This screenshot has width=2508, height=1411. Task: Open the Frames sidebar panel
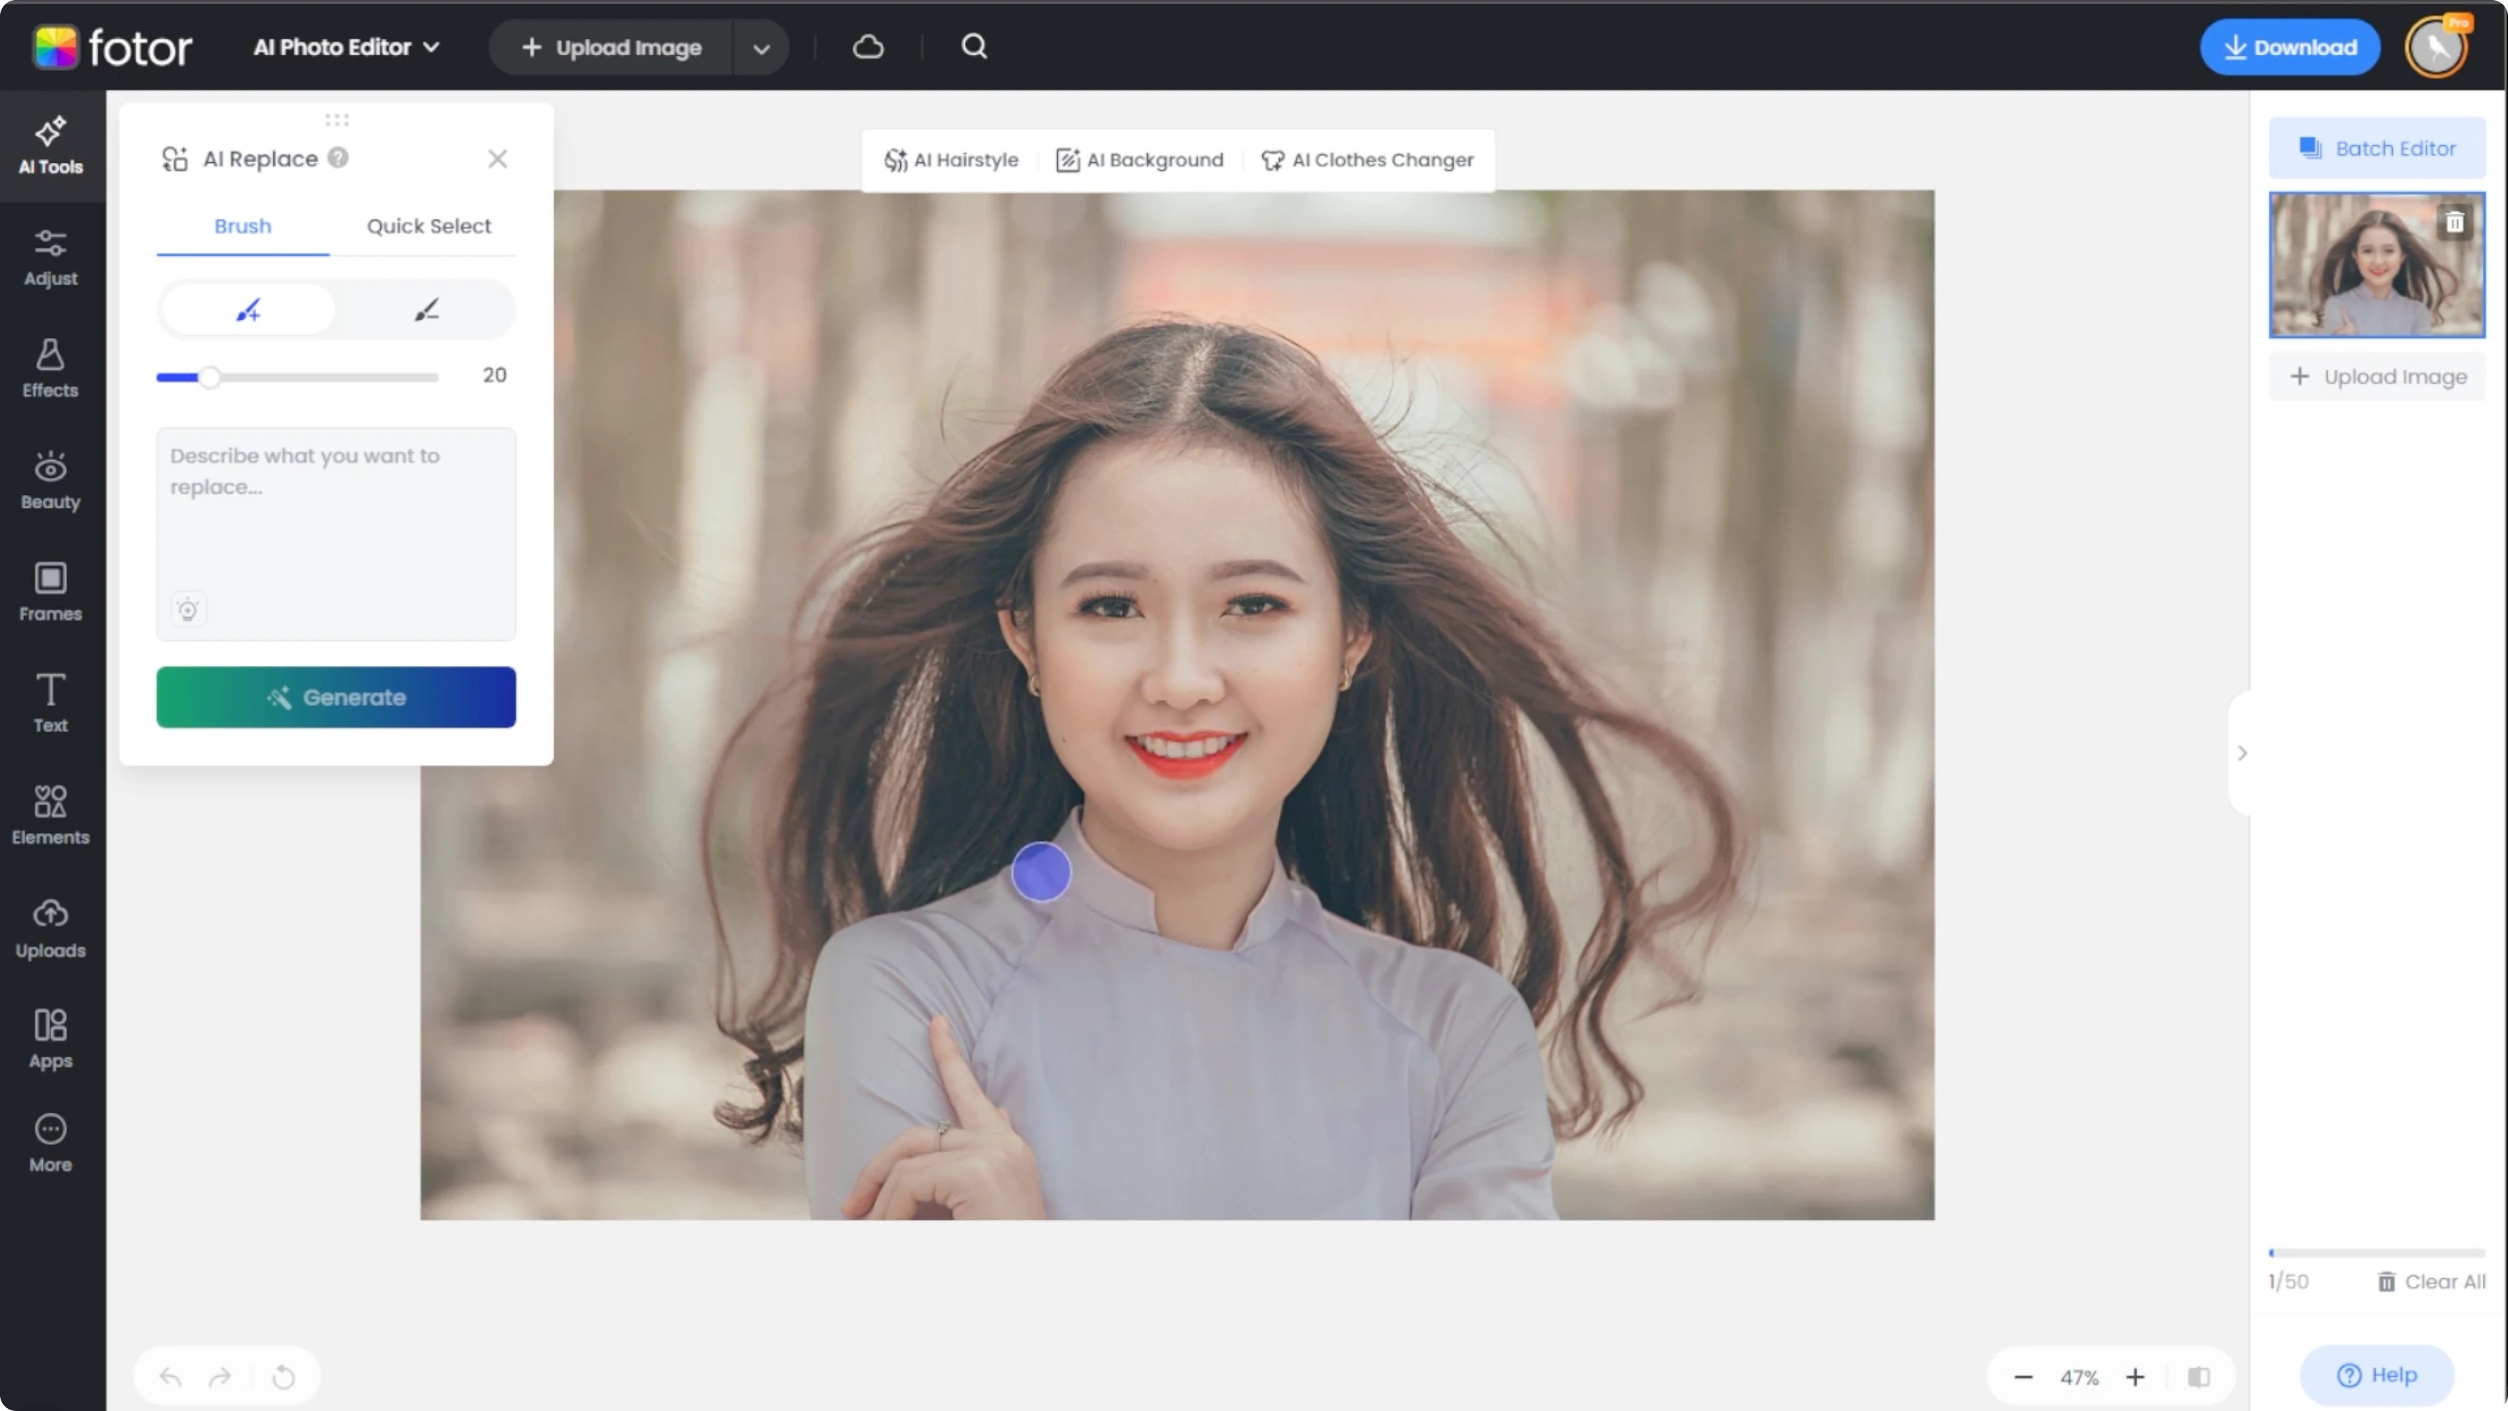coord(50,593)
